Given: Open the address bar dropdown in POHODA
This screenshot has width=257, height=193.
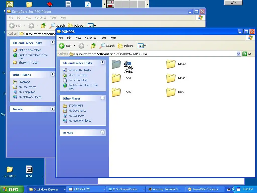Looking at the screenshot, I should (238, 54).
